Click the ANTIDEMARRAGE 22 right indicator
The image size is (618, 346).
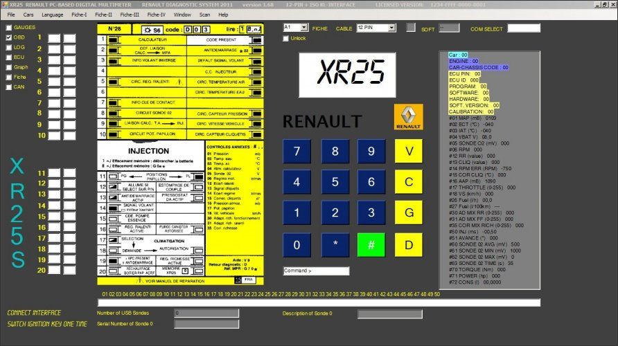coord(256,51)
